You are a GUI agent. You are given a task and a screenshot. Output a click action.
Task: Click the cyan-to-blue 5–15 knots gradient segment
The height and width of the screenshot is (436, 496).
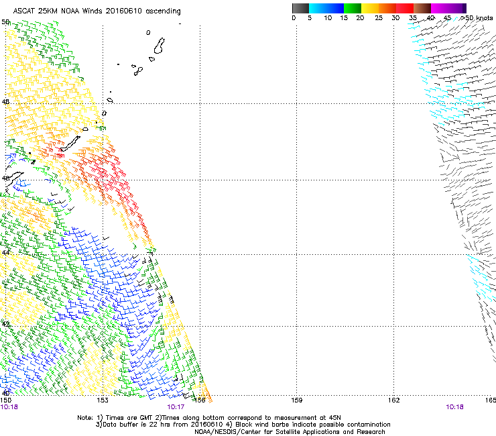(x=326, y=8)
